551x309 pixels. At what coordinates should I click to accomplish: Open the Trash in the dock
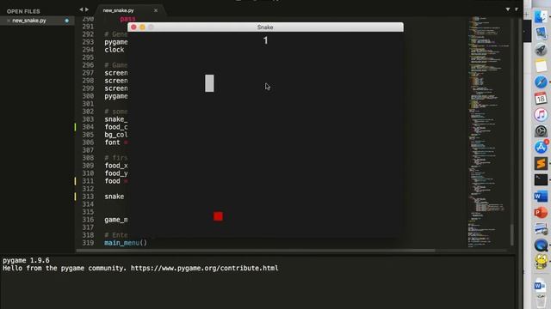pos(541,301)
